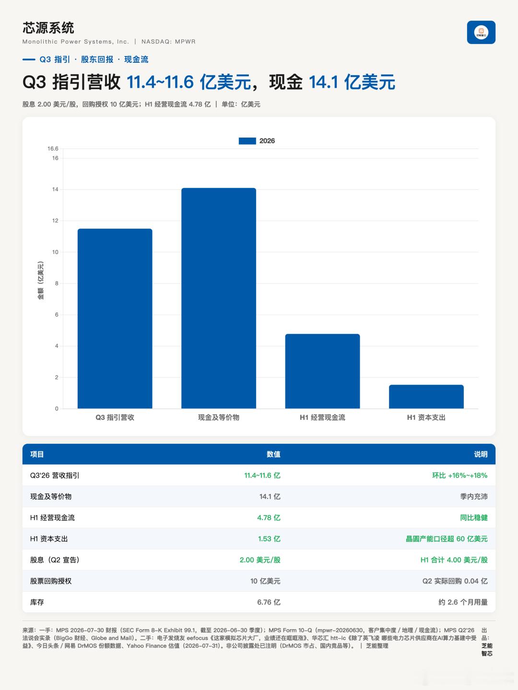Click the 约 2.6 个月用量 cell
The height and width of the screenshot is (690, 518).
click(x=463, y=602)
